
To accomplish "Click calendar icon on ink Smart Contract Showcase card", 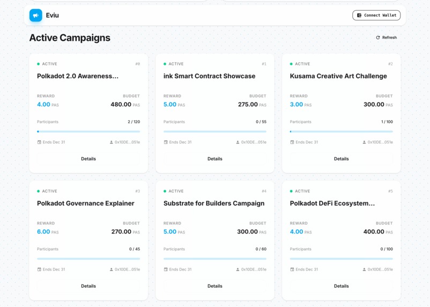I will click(166, 142).
